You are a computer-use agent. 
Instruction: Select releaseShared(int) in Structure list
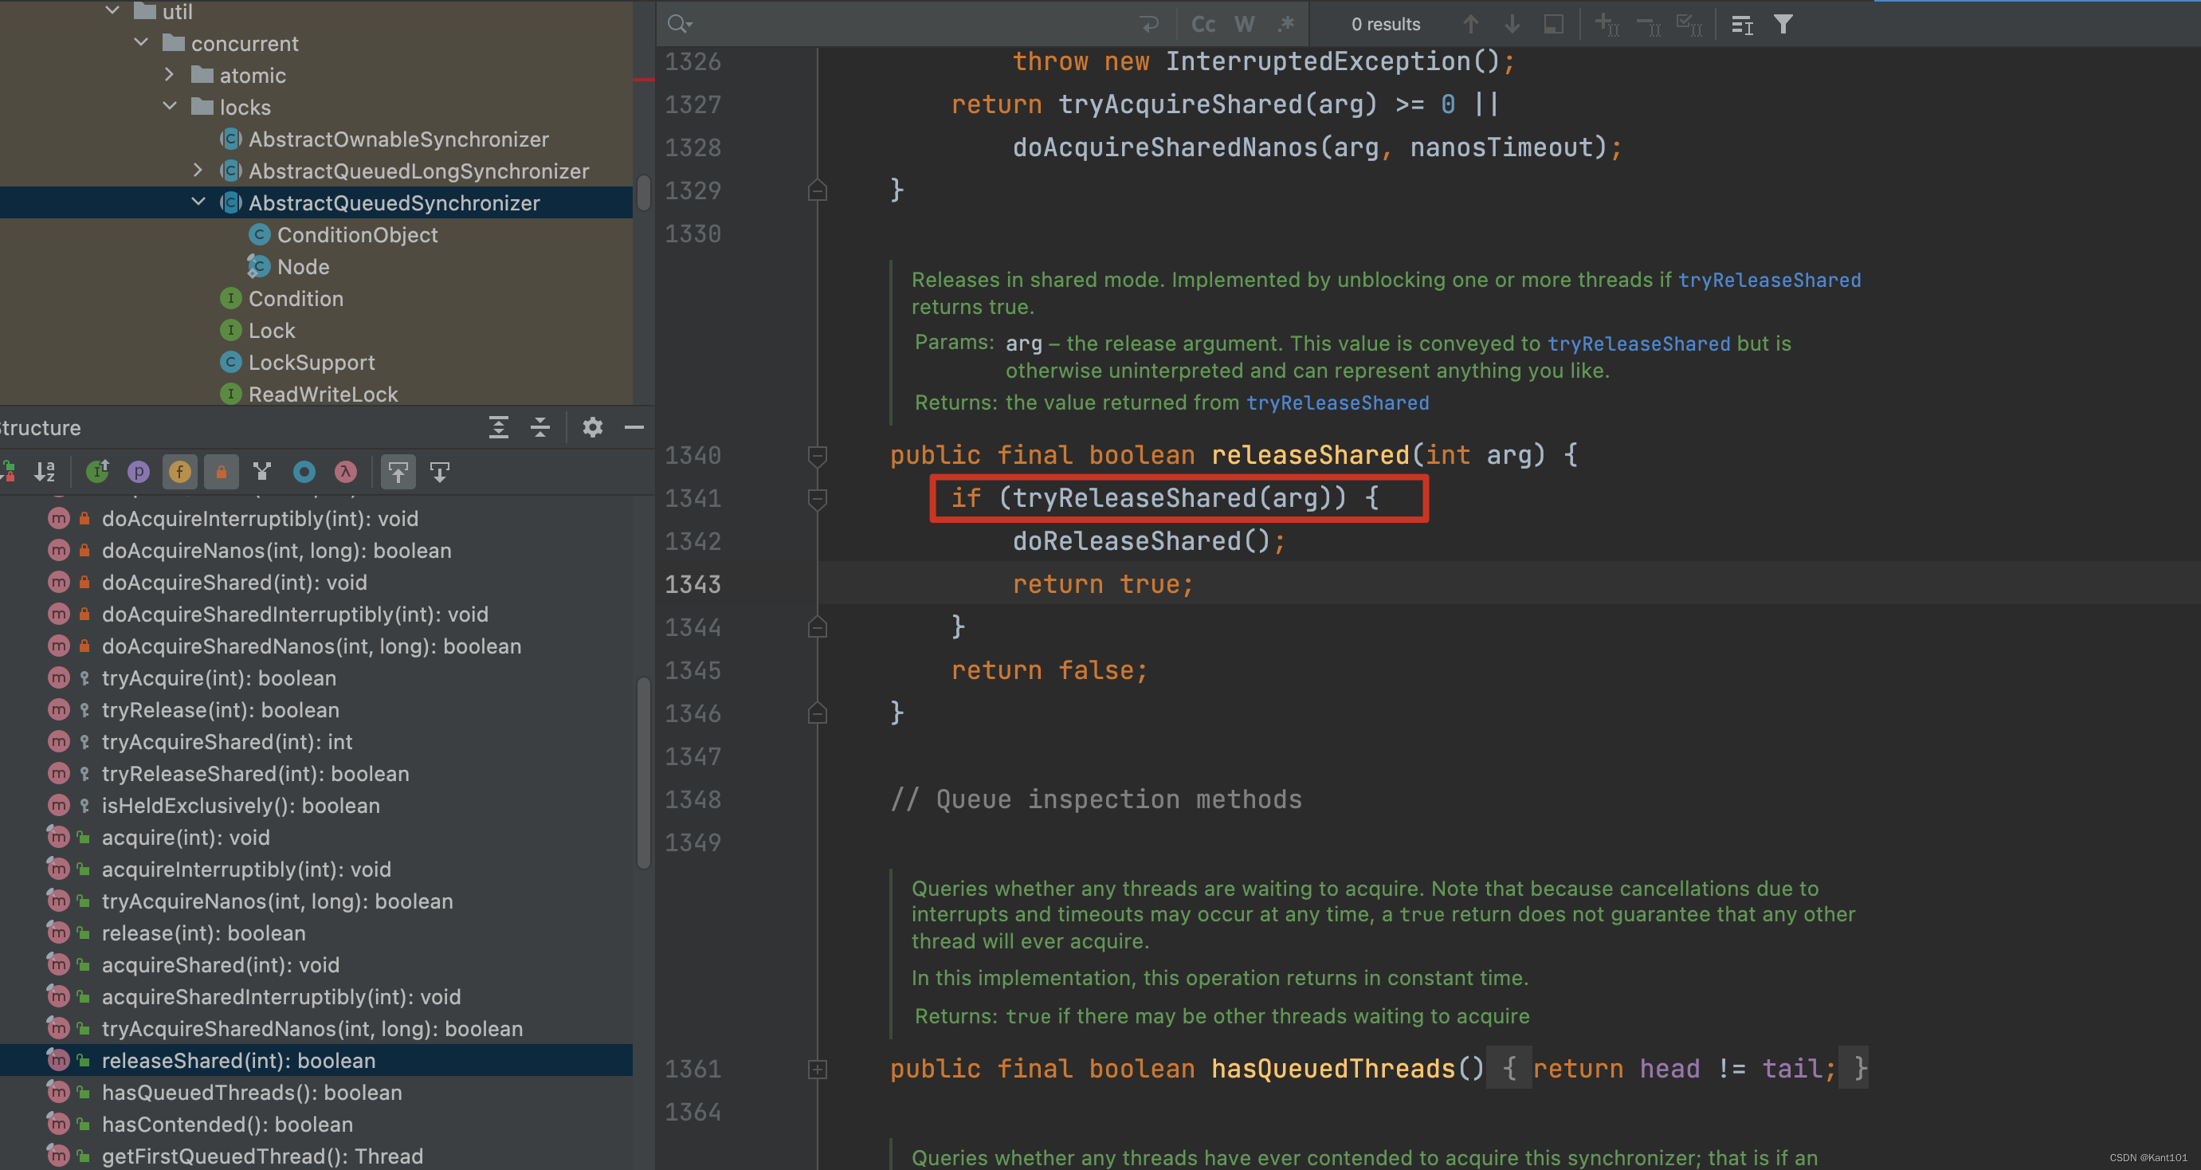[x=238, y=1061]
